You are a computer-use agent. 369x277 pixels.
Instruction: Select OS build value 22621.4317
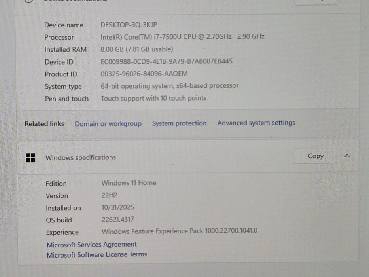118,220
